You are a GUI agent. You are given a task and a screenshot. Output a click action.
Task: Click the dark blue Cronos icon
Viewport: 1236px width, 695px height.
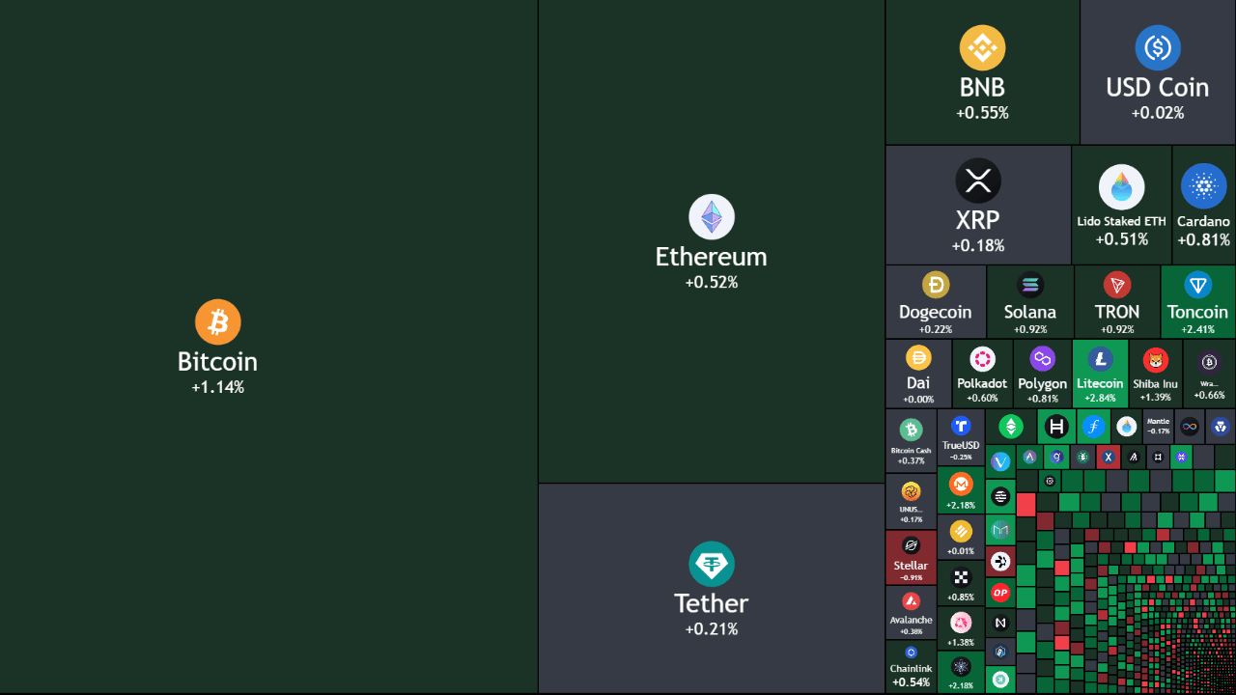point(1221,426)
